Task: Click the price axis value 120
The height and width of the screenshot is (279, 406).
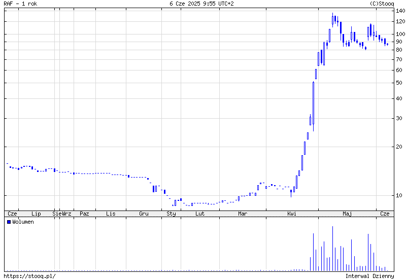Action: tap(400, 21)
